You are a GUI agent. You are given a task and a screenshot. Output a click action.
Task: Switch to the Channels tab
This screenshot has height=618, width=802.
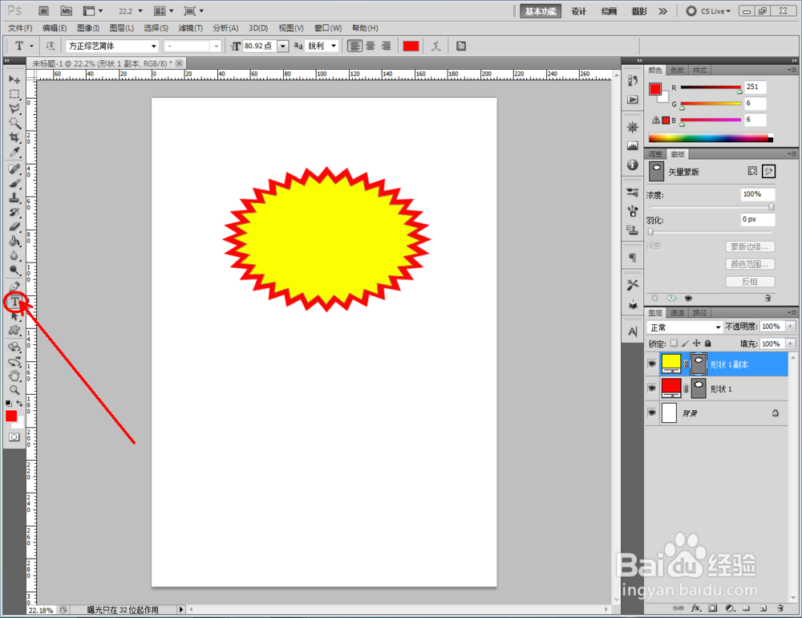(x=677, y=312)
